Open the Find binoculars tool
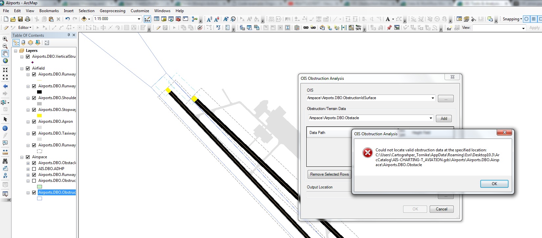Screen dimensions: 542x238 pyautogui.click(x=5, y=161)
